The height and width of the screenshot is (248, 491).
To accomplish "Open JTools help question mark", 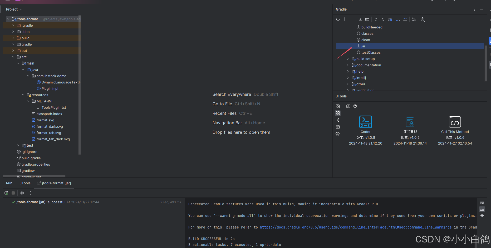I will [355, 106].
